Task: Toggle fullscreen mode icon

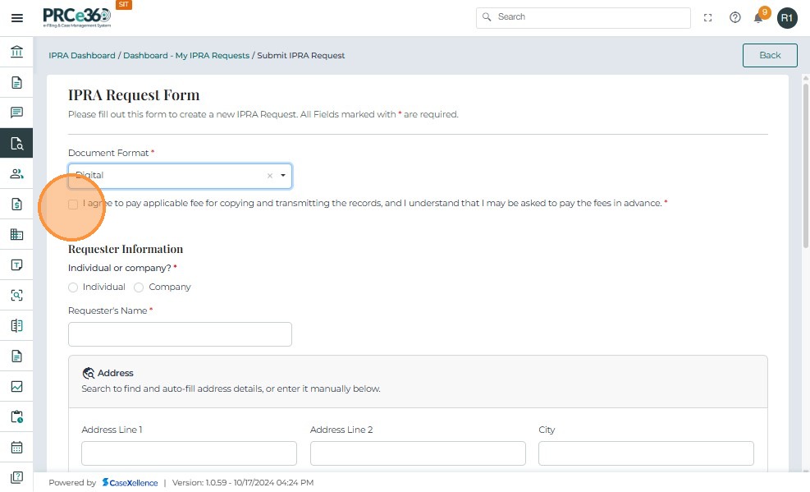Action: (708, 17)
